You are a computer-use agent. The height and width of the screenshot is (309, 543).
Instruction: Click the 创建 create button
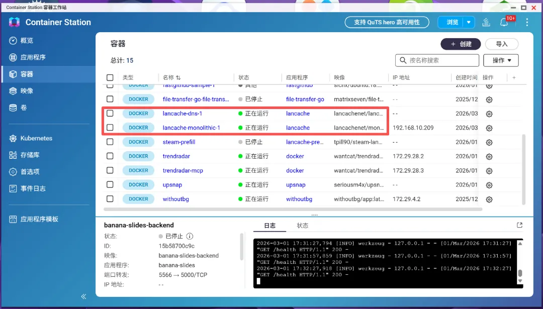(x=461, y=44)
